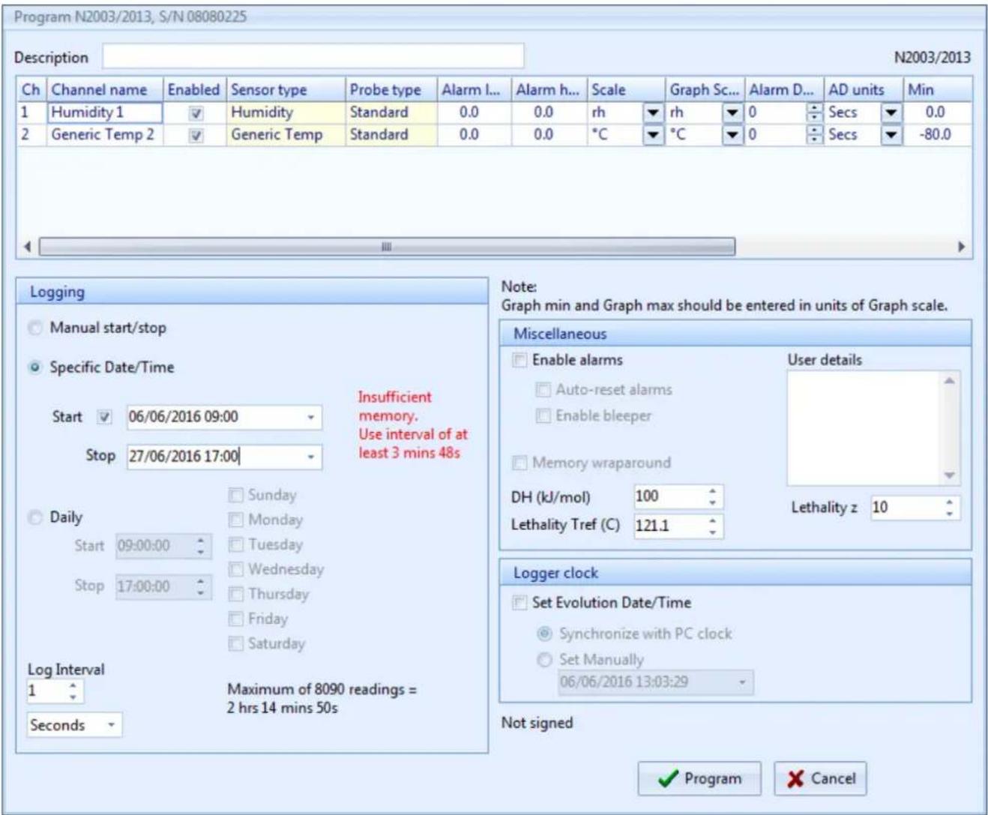
Task: Click the Enabled column header
Action: click(x=194, y=90)
